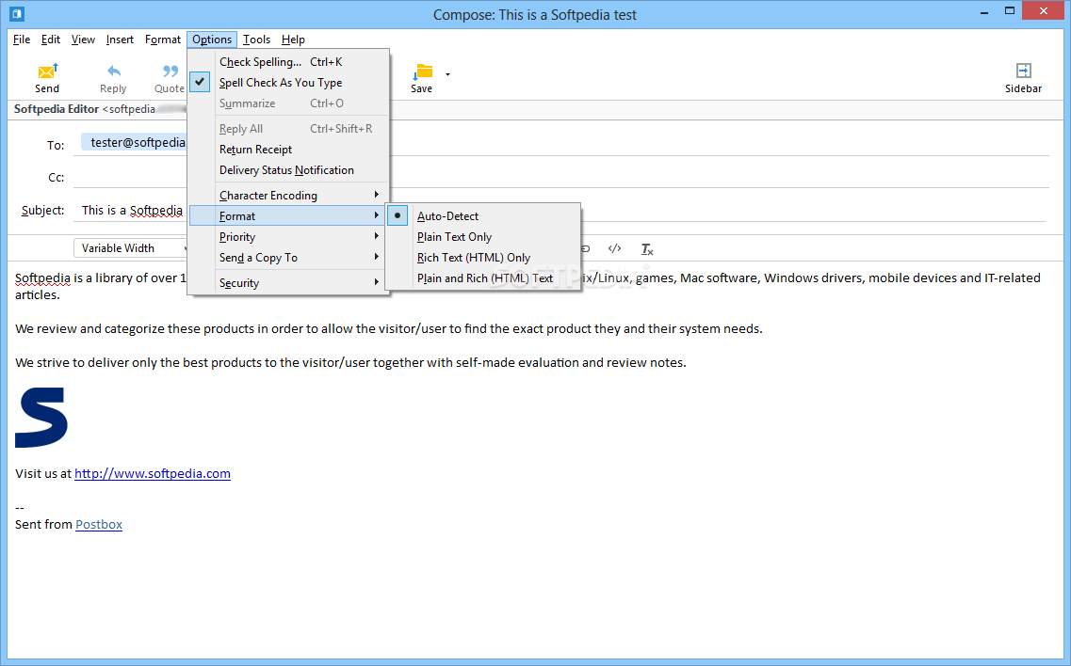Expand the Format submenu in Options

point(288,215)
